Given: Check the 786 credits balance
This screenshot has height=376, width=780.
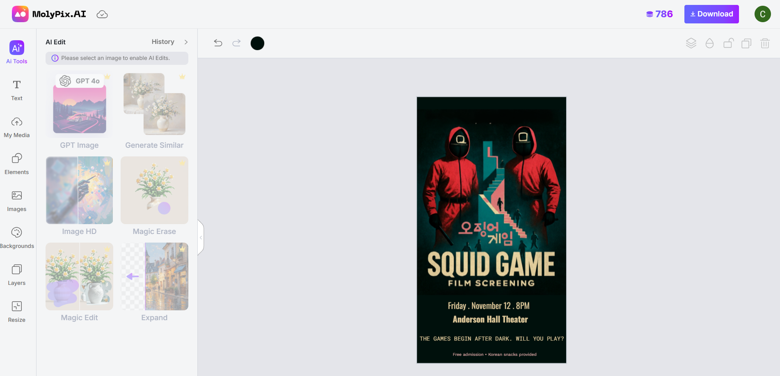Looking at the screenshot, I should pos(659,14).
